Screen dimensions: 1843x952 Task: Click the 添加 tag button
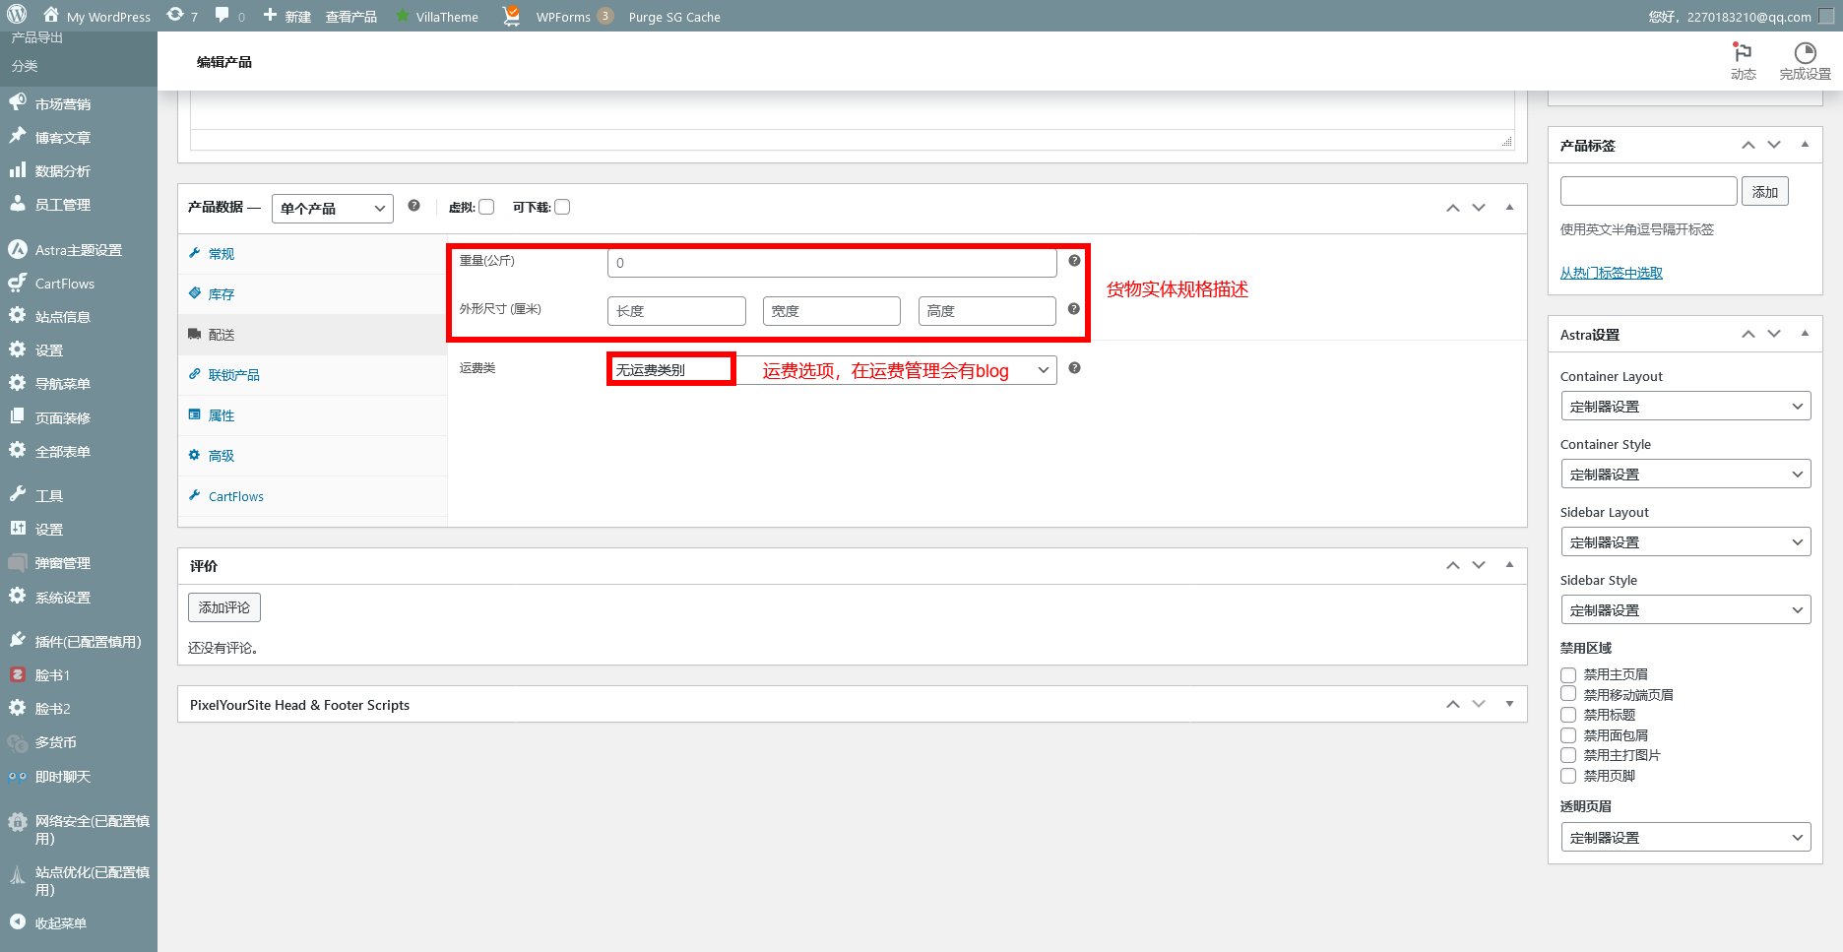[1765, 191]
